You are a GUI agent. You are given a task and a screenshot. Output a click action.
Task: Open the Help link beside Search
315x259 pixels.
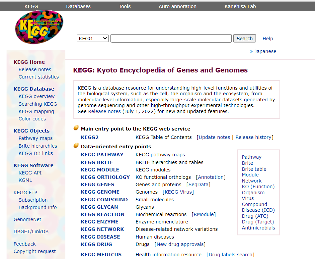tap(268, 39)
